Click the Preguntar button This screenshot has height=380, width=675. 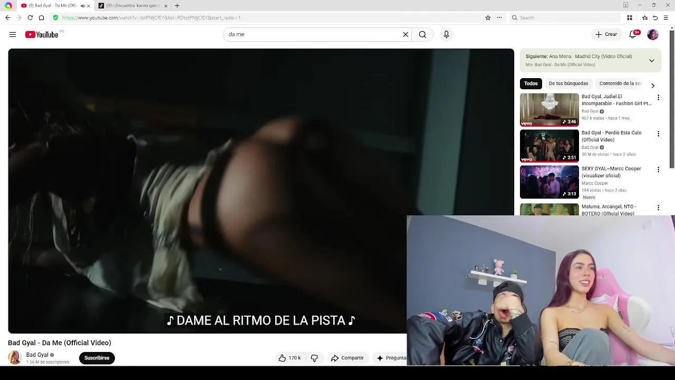pyautogui.click(x=391, y=358)
